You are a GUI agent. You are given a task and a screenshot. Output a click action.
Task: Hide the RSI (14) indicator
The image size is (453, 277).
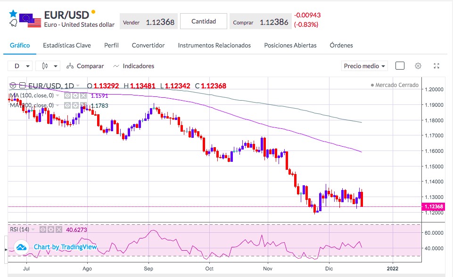43,230
